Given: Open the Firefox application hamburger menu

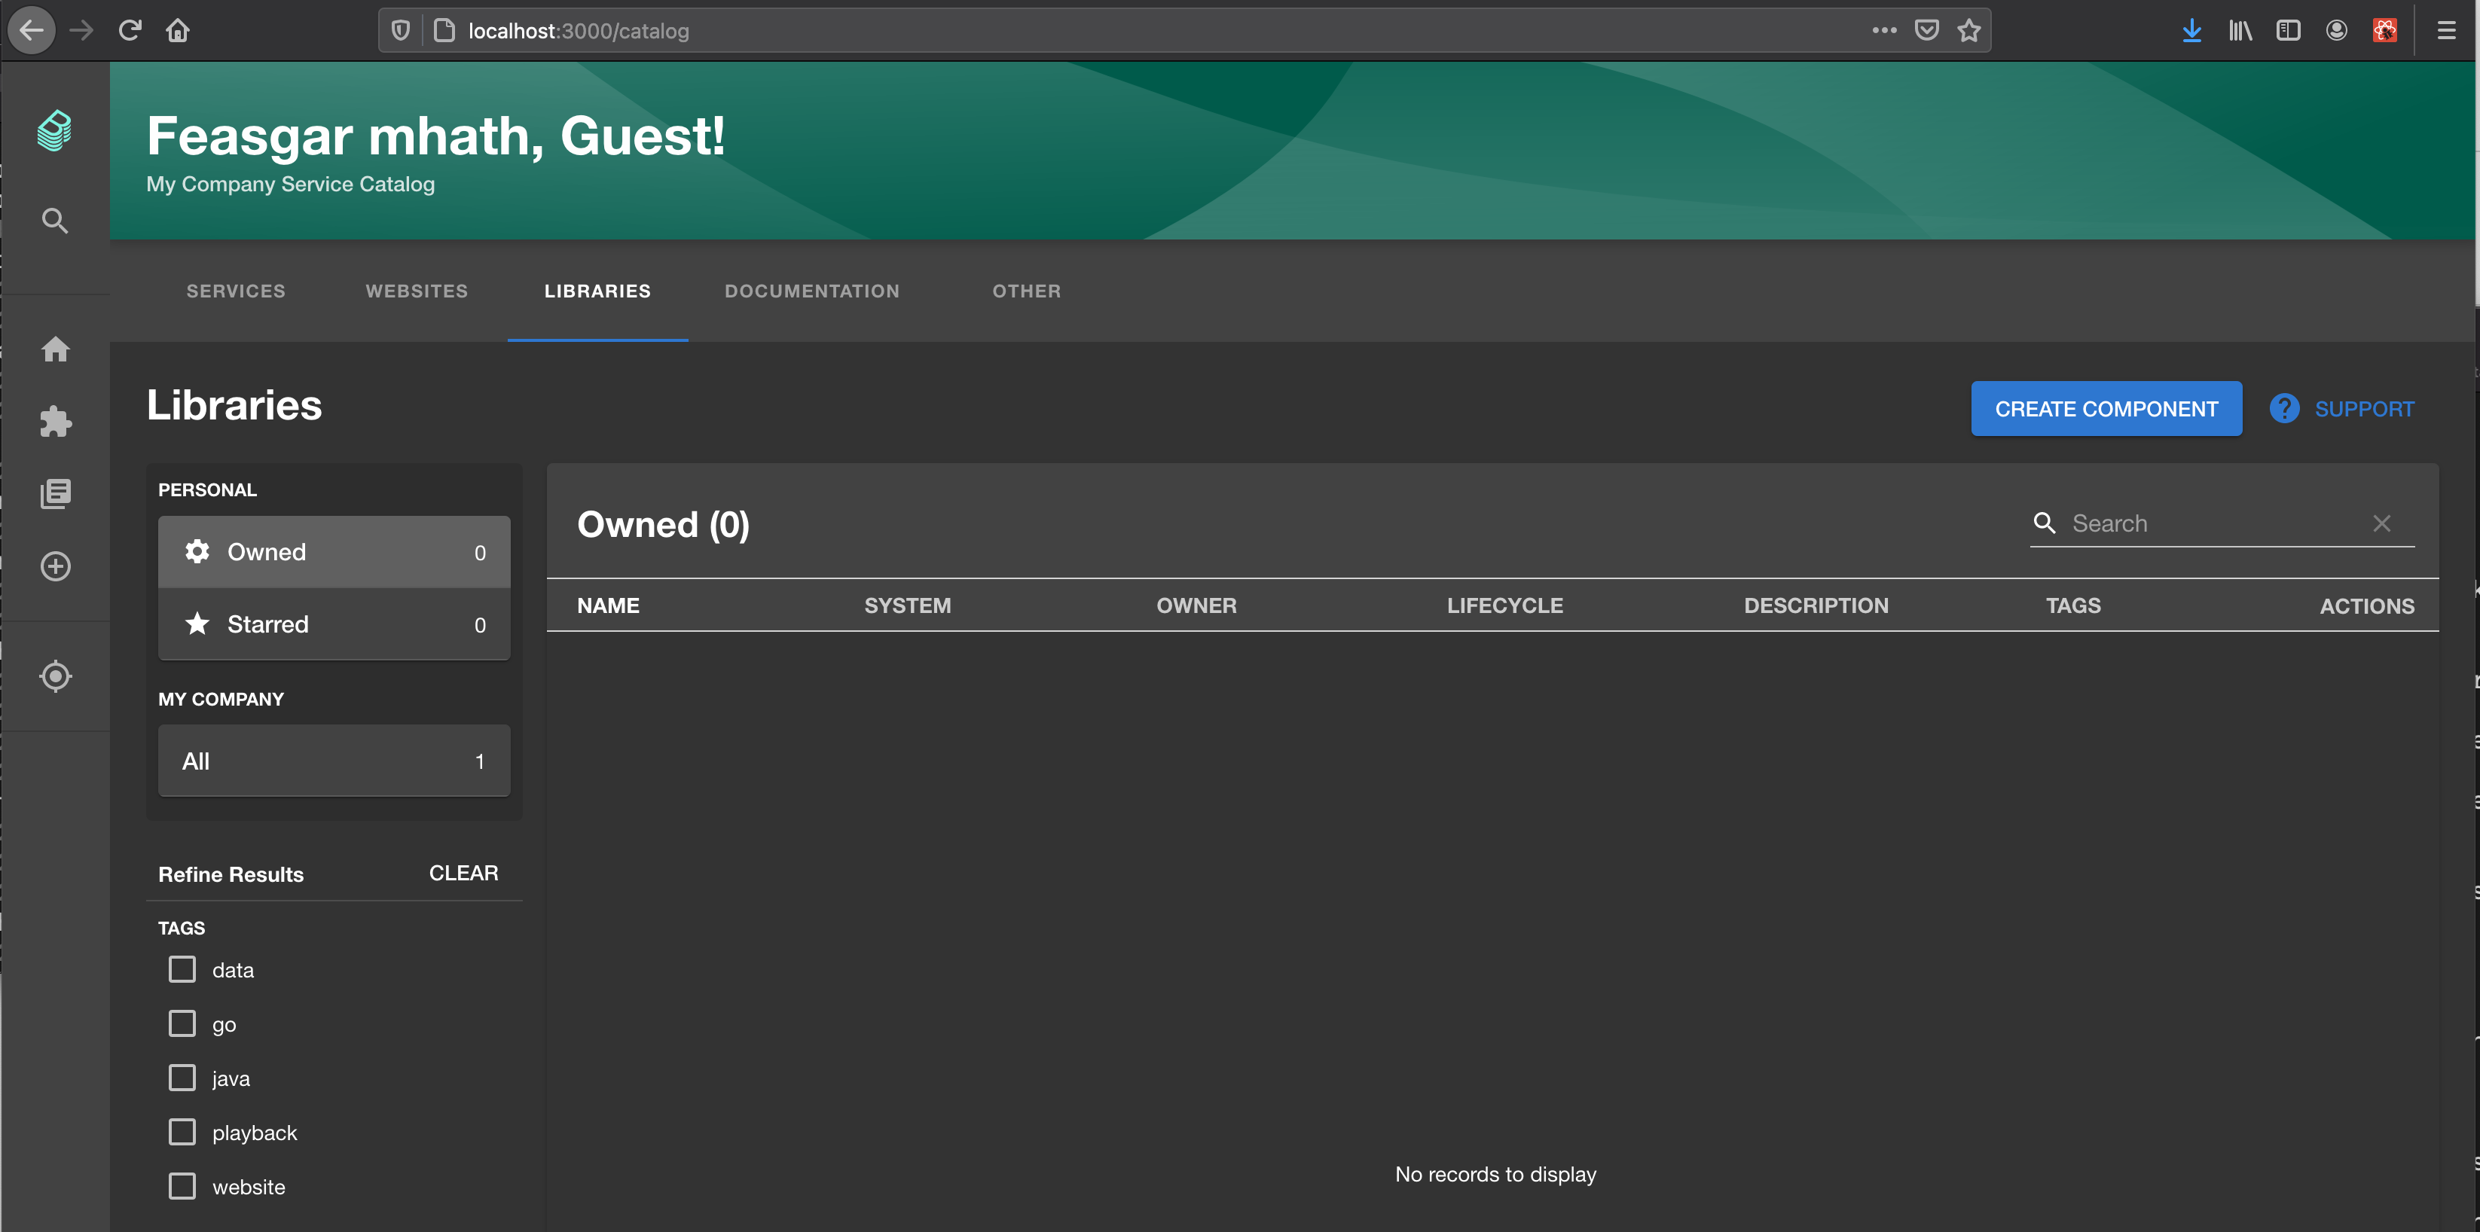Looking at the screenshot, I should coord(2446,30).
